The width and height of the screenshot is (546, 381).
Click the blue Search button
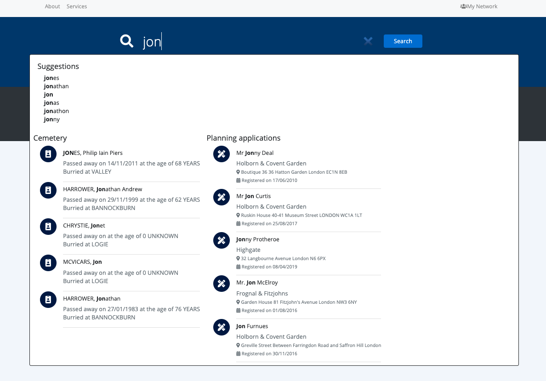[x=403, y=41]
